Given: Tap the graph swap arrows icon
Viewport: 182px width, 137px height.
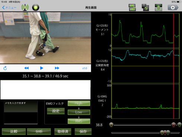Looking at the screenshot, I should click(159, 7).
